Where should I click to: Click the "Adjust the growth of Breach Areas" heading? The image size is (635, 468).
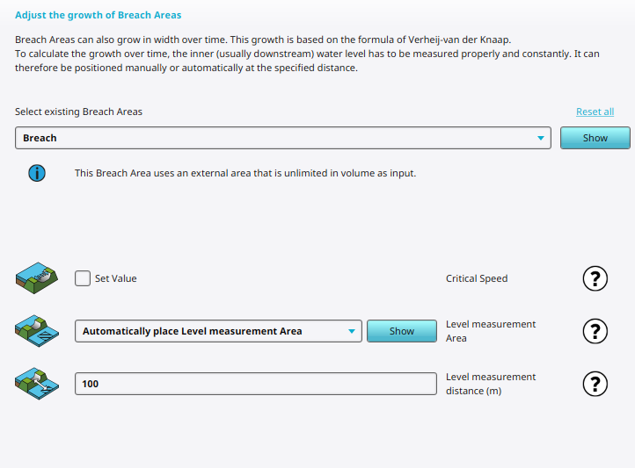(x=99, y=15)
